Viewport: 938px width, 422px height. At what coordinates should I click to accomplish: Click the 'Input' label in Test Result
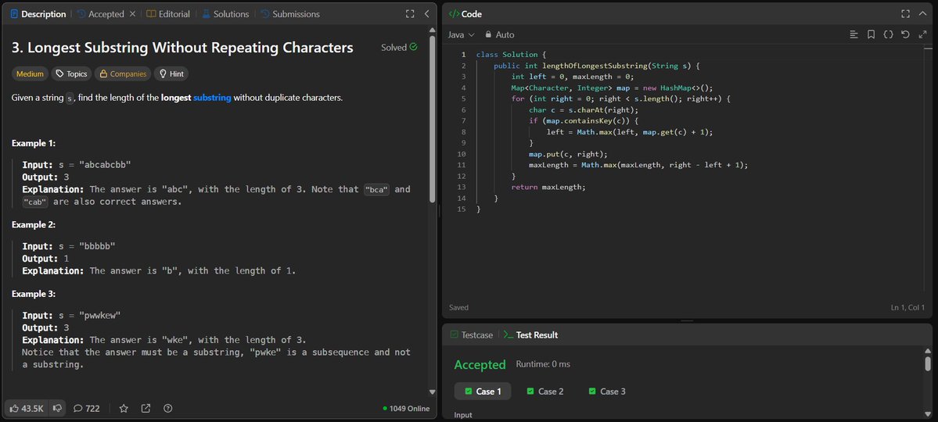(x=463, y=415)
